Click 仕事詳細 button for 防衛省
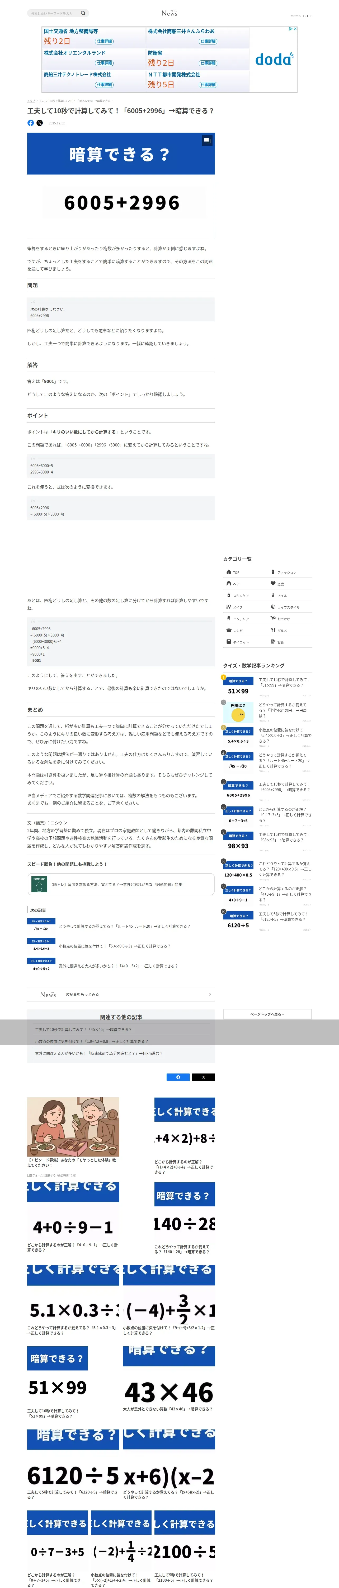Screen dimensions: 339x1588 point(208,63)
